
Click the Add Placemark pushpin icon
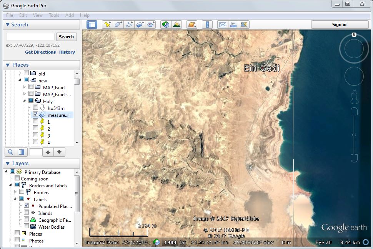(x=107, y=25)
